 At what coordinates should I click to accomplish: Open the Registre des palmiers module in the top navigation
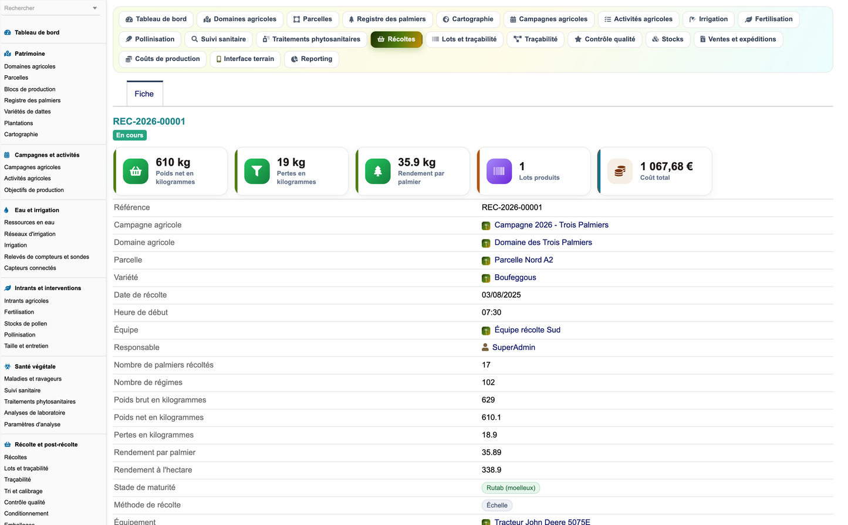[387, 19]
